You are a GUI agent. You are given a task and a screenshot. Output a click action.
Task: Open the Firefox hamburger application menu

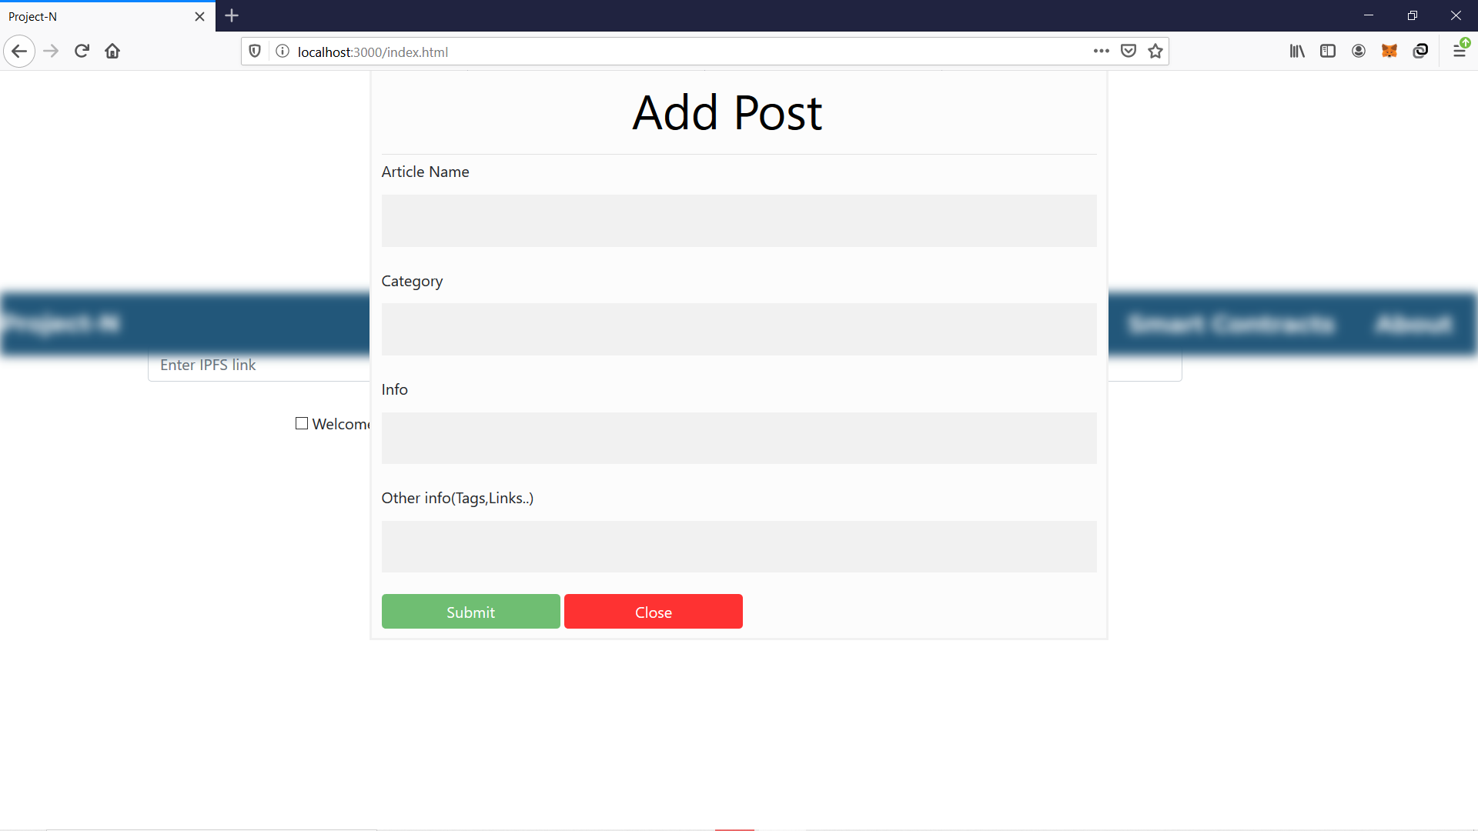[x=1459, y=52]
